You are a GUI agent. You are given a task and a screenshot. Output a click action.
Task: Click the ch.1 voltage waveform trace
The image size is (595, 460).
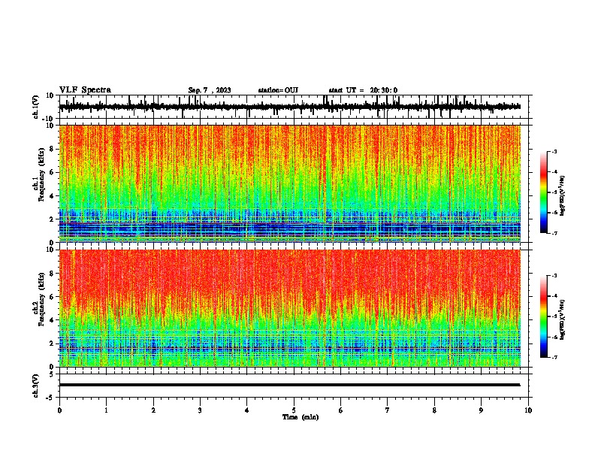(x=289, y=107)
